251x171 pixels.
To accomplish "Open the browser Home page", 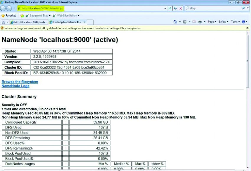I will pos(175,22).
